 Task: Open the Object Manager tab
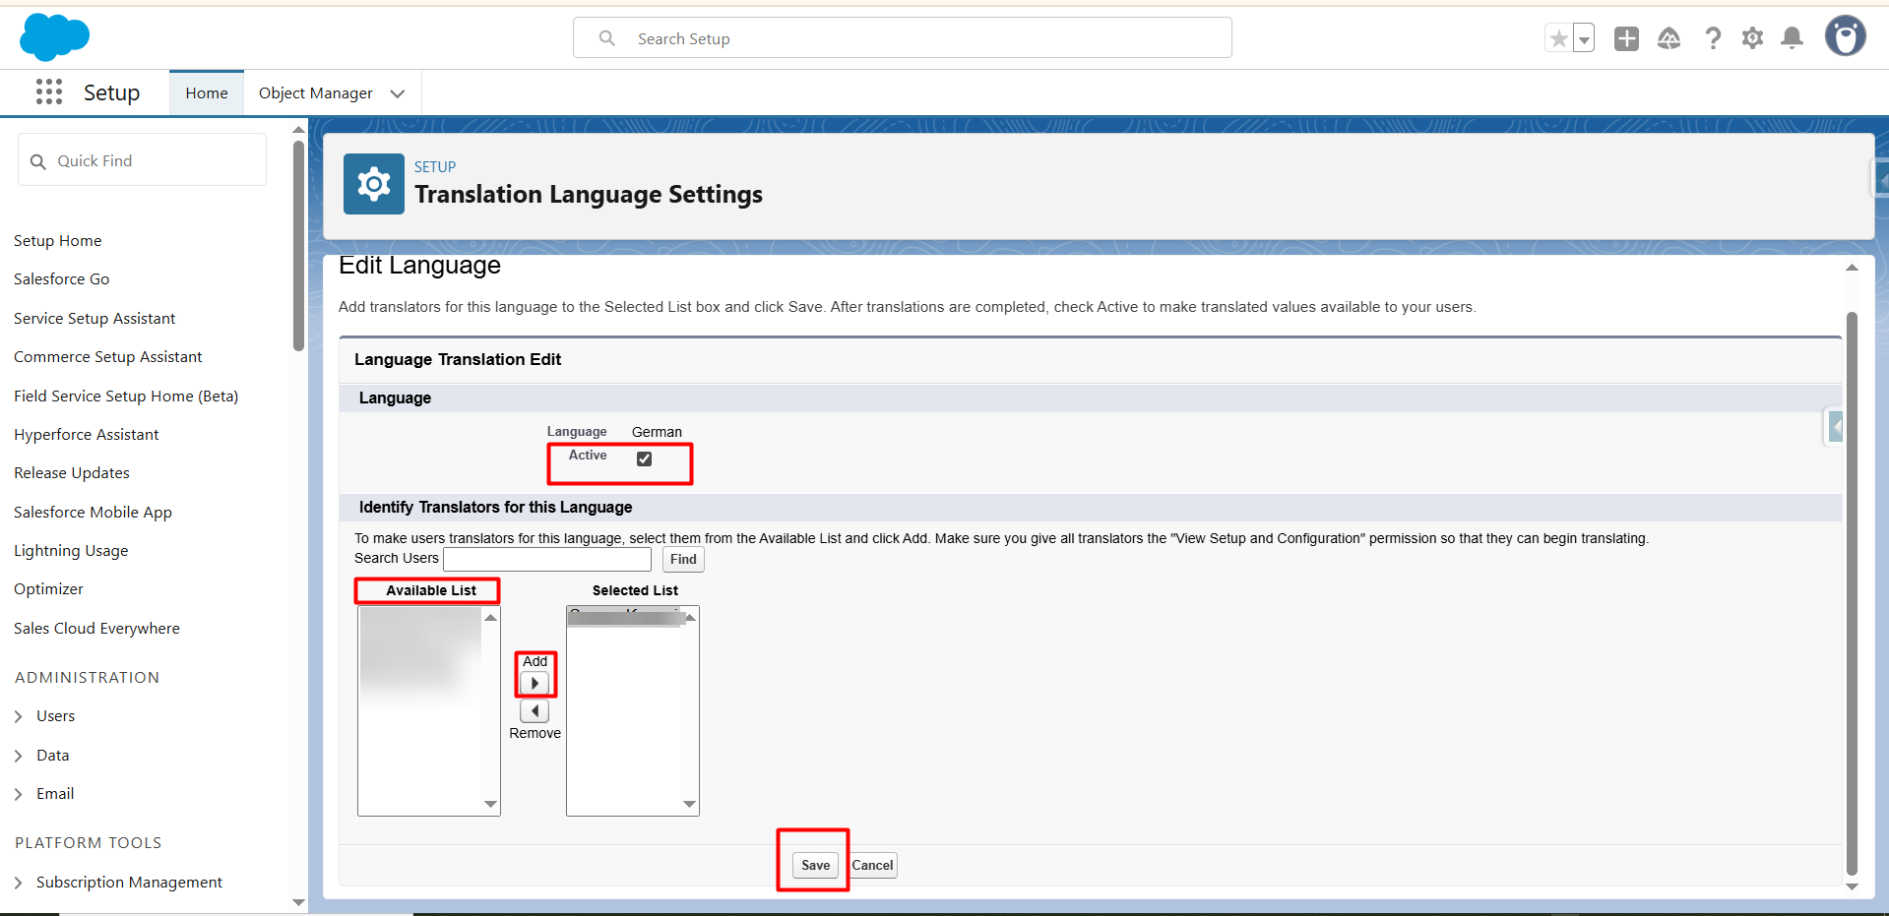click(315, 93)
